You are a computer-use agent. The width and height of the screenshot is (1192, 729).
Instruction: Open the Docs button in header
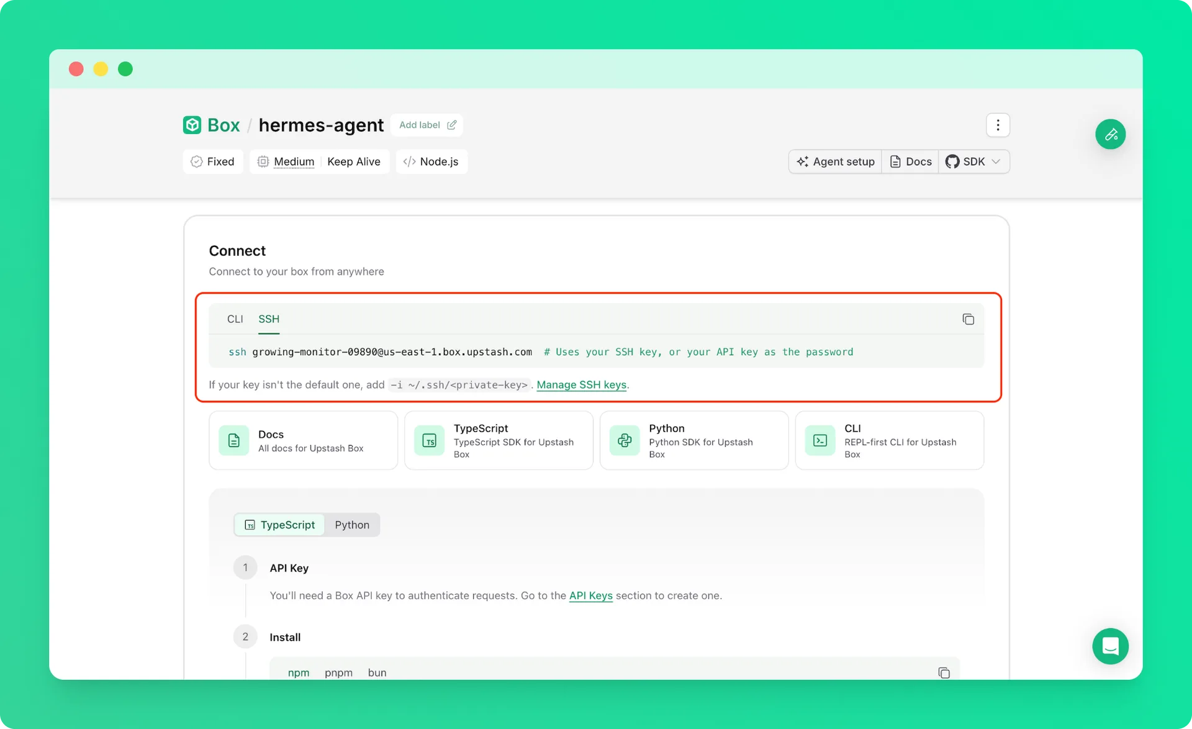(910, 161)
